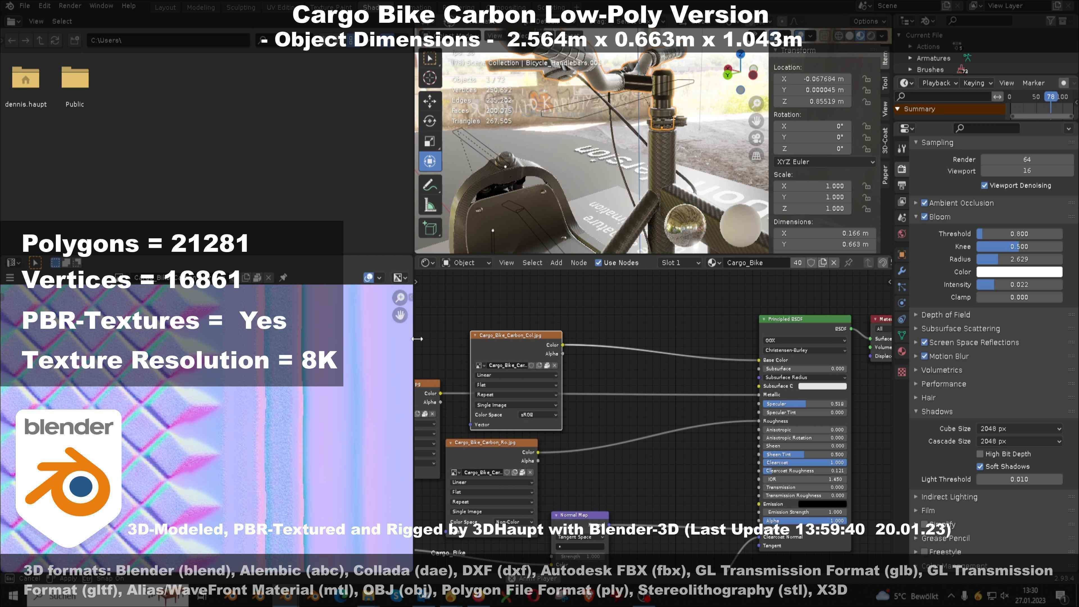Click file path field C:\Users\
Viewport: 1079px width, 607px height.
coord(168,40)
